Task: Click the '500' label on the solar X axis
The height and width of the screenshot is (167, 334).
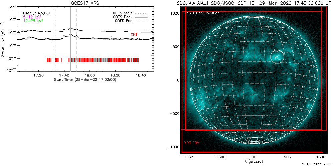Action: (x=287, y=157)
